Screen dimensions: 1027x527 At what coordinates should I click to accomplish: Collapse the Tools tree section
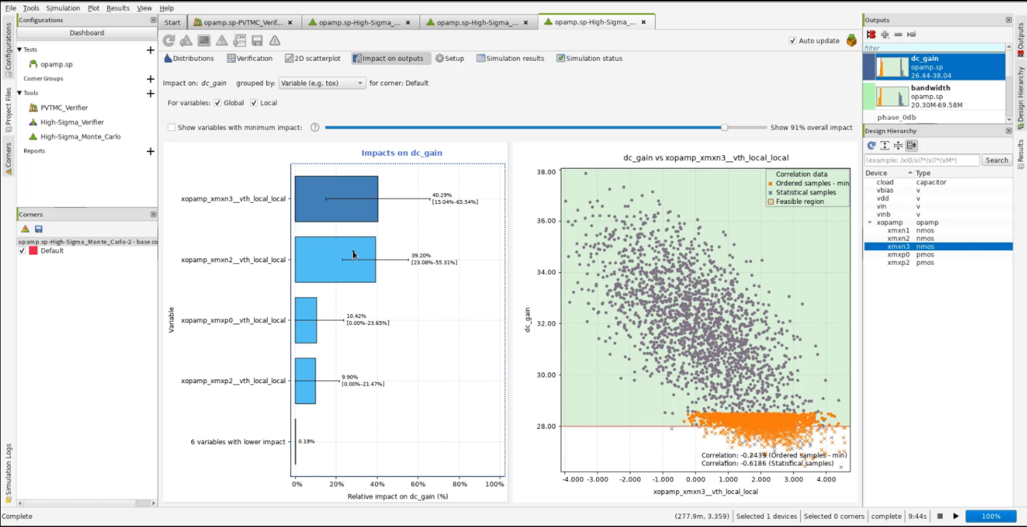[19, 93]
